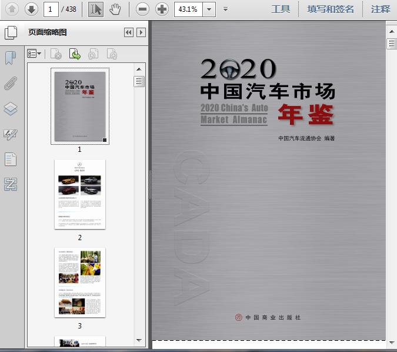Screen dimensions: 397x352
Task: Zoom out with the minus button
Action: coord(142,9)
